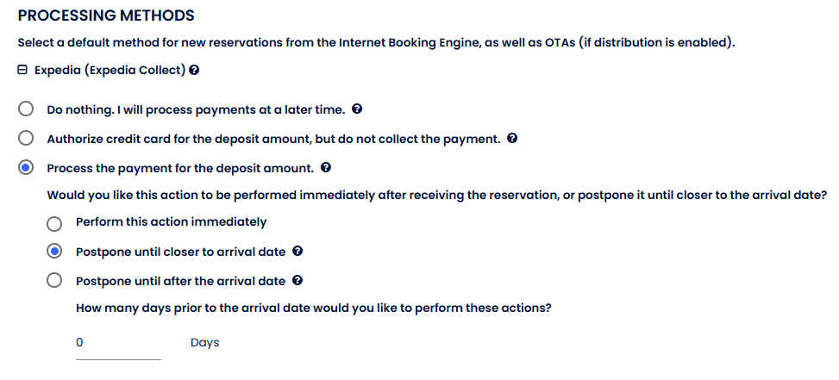Click the 'Expedia (Expedia Collect)' section title text
The image size is (839, 380).
pyautogui.click(x=110, y=70)
